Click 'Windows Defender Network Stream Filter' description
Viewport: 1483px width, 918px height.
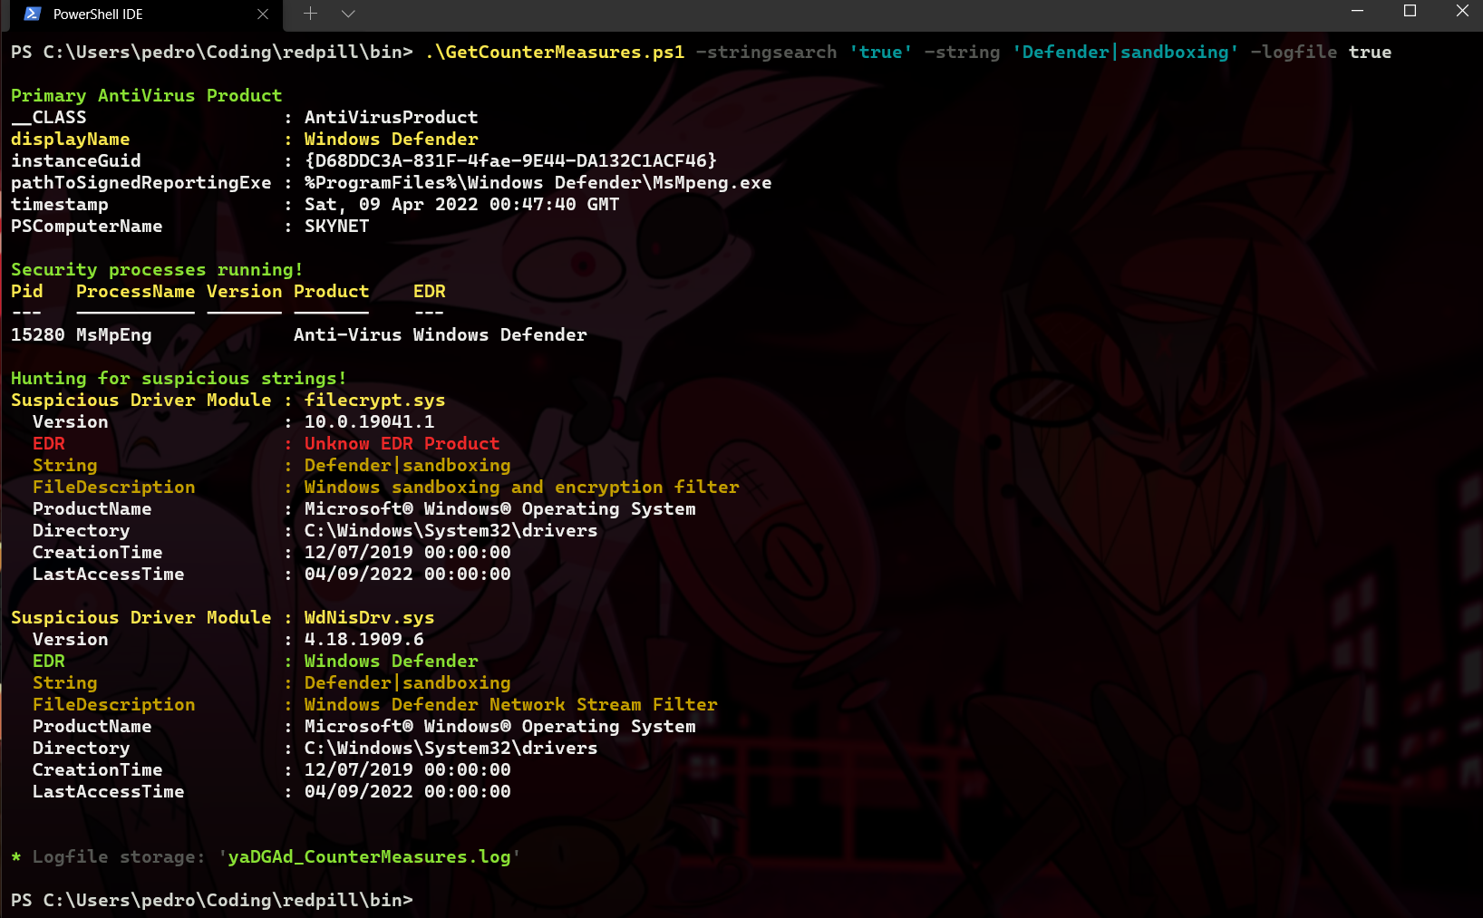coord(510,704)
